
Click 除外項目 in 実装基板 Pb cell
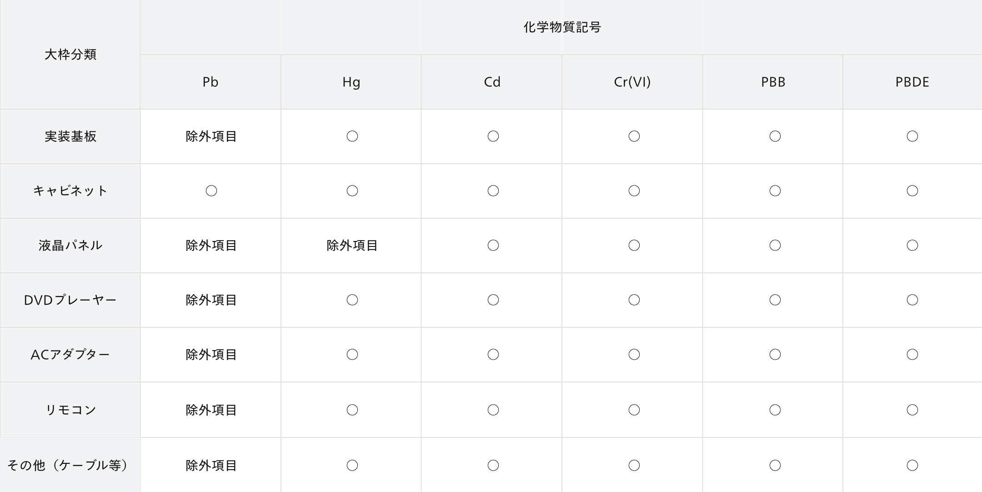[x=211, y=136]
